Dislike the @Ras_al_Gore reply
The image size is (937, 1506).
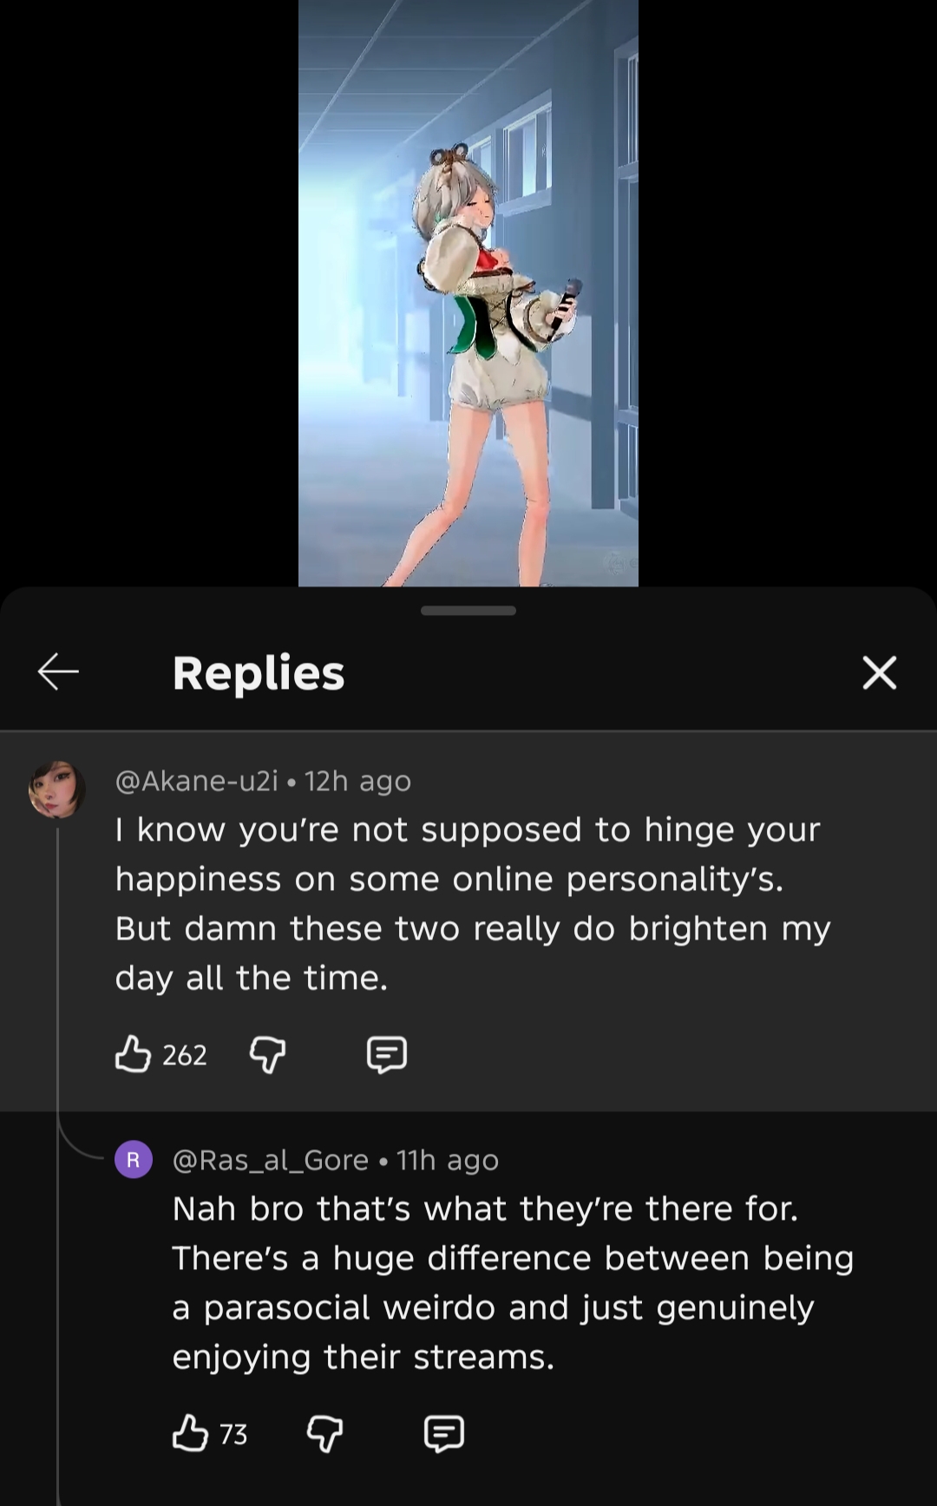(x=324, y=1435)
